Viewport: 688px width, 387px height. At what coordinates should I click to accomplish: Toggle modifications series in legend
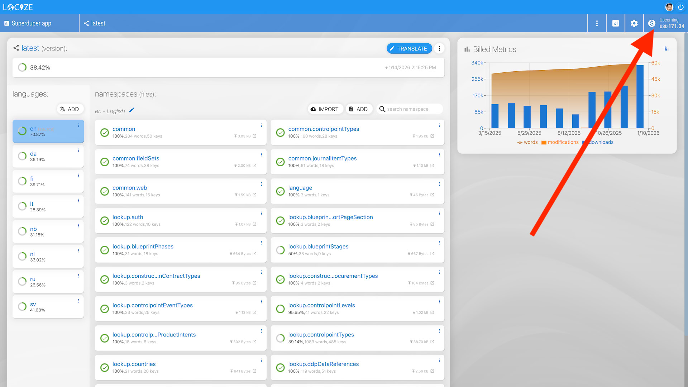pyautogui.click(x=560, y=142)
